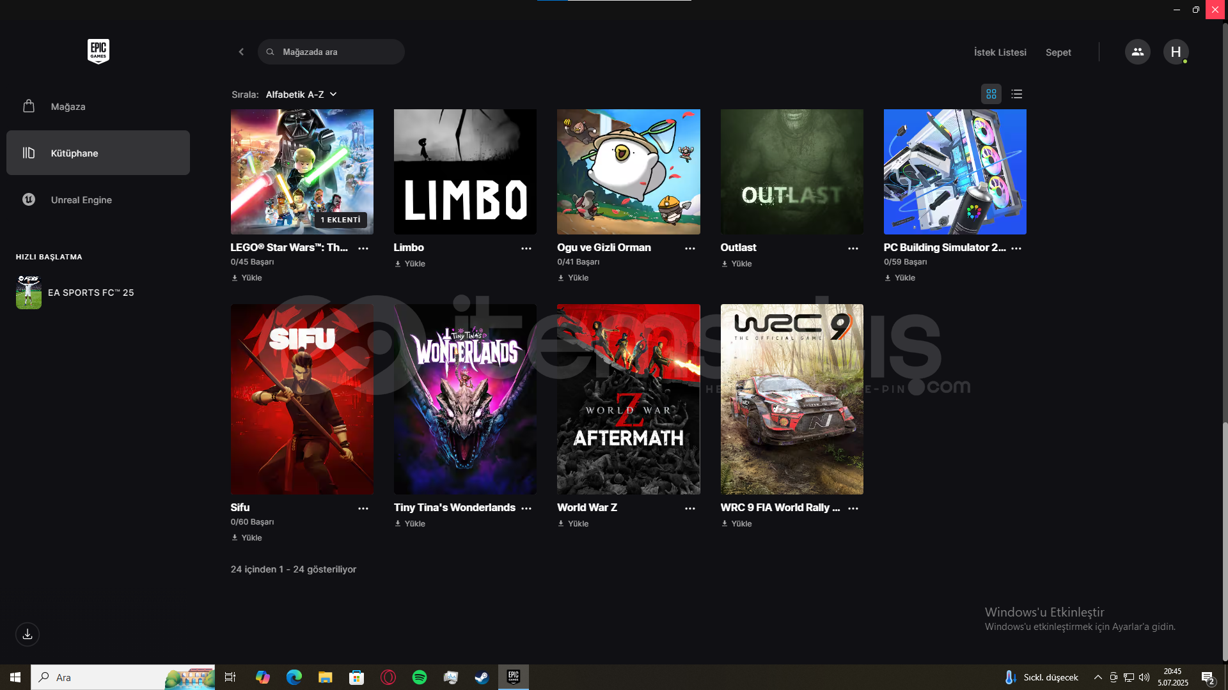Open Sepet link
This screenshot has width=1228, height=690.
1058,52
